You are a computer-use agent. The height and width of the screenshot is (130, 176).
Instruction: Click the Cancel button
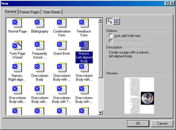click(162, 123)
